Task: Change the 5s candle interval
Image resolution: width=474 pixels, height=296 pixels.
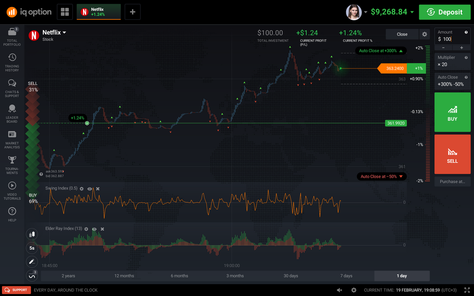Action: (x=32, y=248)
